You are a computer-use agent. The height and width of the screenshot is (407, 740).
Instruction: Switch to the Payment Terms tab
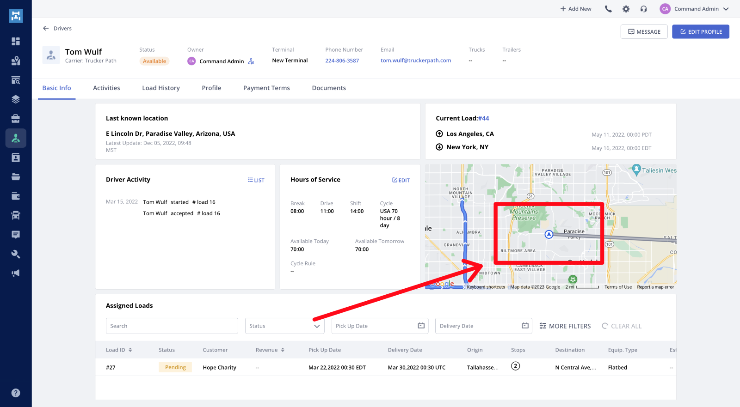point(266,88)
